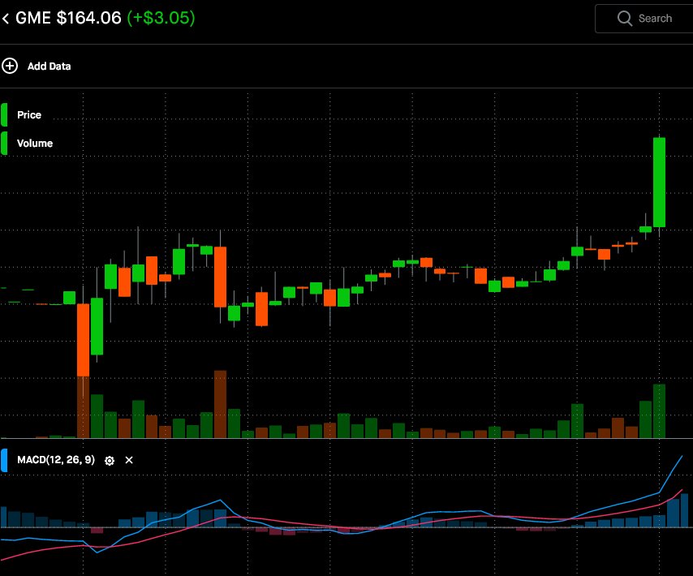Click the GME ticker symbol

(x=33, y=18)
